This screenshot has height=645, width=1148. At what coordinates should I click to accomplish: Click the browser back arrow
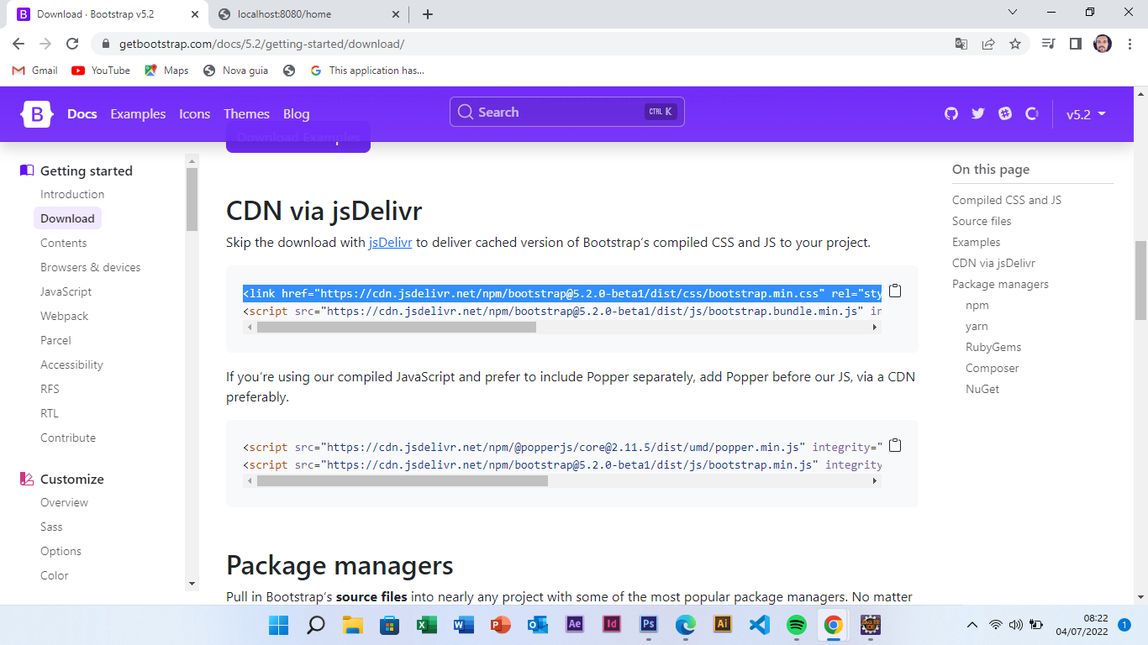18,44
